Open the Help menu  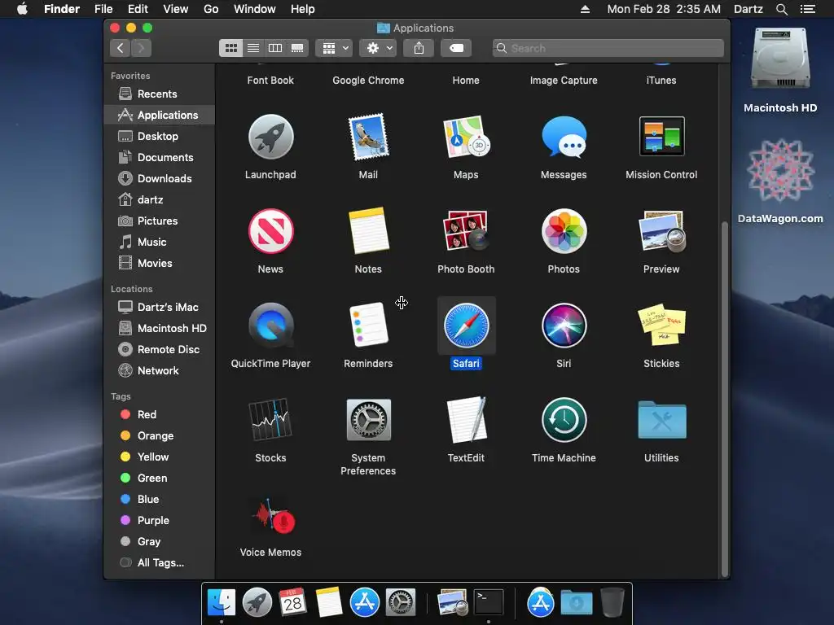[x=303, y=9]
